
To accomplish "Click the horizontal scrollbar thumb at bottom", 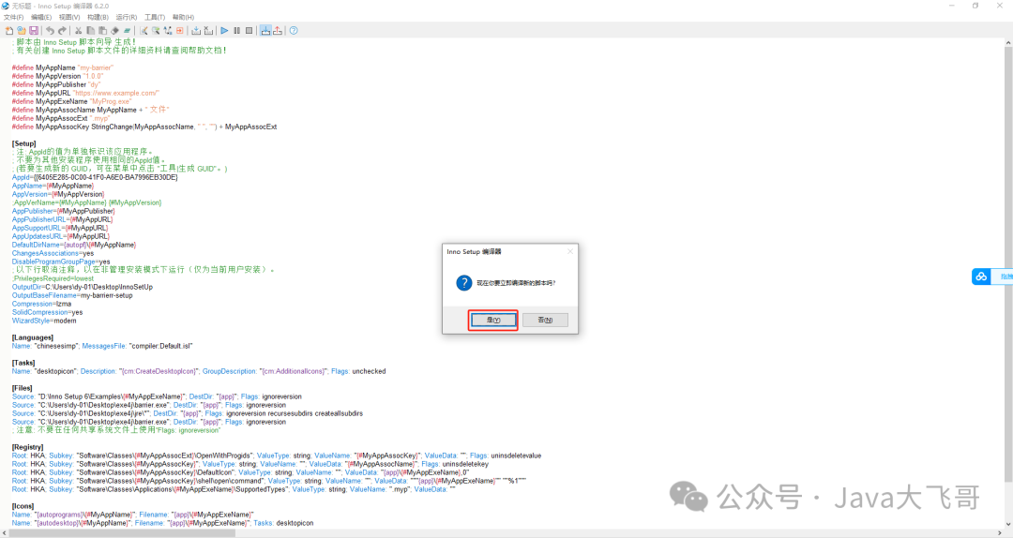I will [x=123, y=533].
